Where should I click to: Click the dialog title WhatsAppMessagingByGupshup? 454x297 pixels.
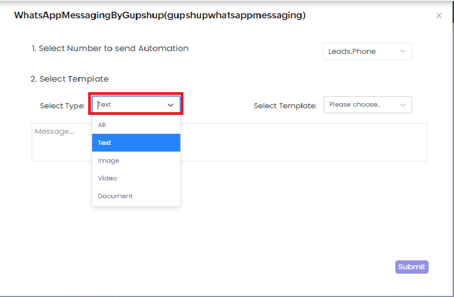[160, 16]
